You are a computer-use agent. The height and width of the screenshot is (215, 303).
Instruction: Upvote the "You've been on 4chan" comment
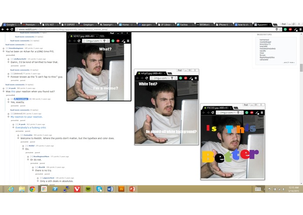(x=3, y=48)
